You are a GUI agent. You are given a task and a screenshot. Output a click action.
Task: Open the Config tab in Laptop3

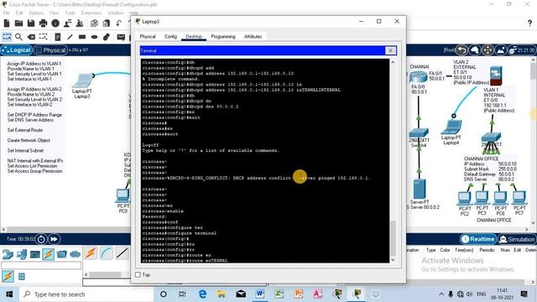click(170, 36)
